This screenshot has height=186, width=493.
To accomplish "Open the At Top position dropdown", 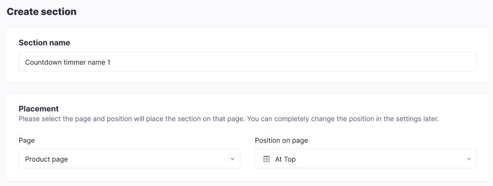I will [x=365, y=159].
